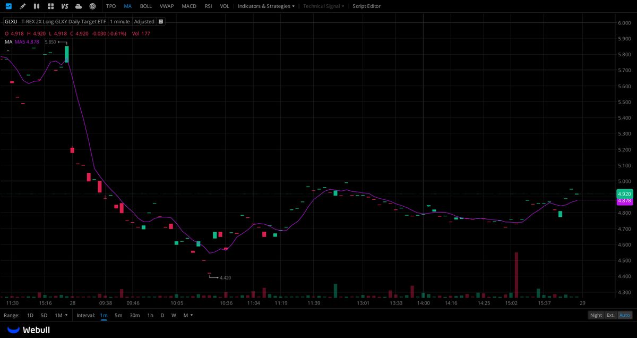Open the Technical Signal dropdown
Screen dimensions: 637x338
[324, 6]
